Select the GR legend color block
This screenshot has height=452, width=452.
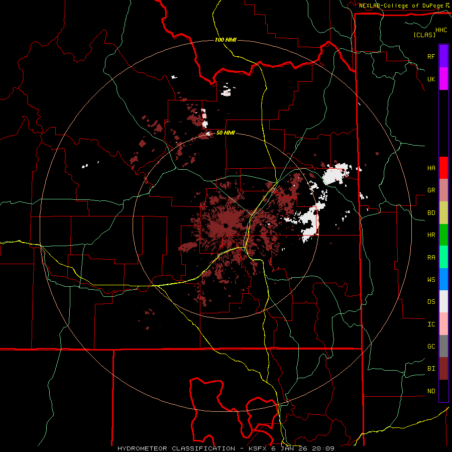[443, 190]
